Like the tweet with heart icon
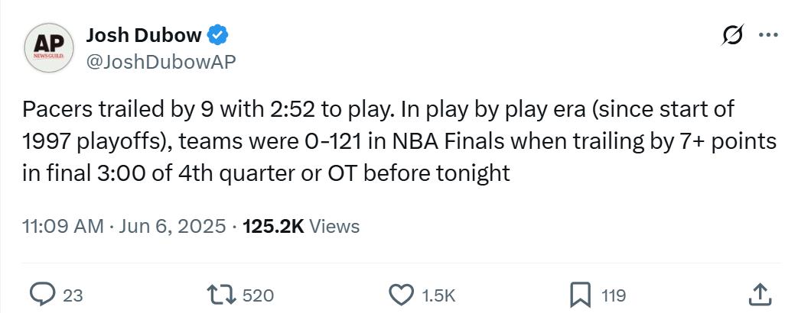Screen dimensions: 798x313 tap(402, 295)
